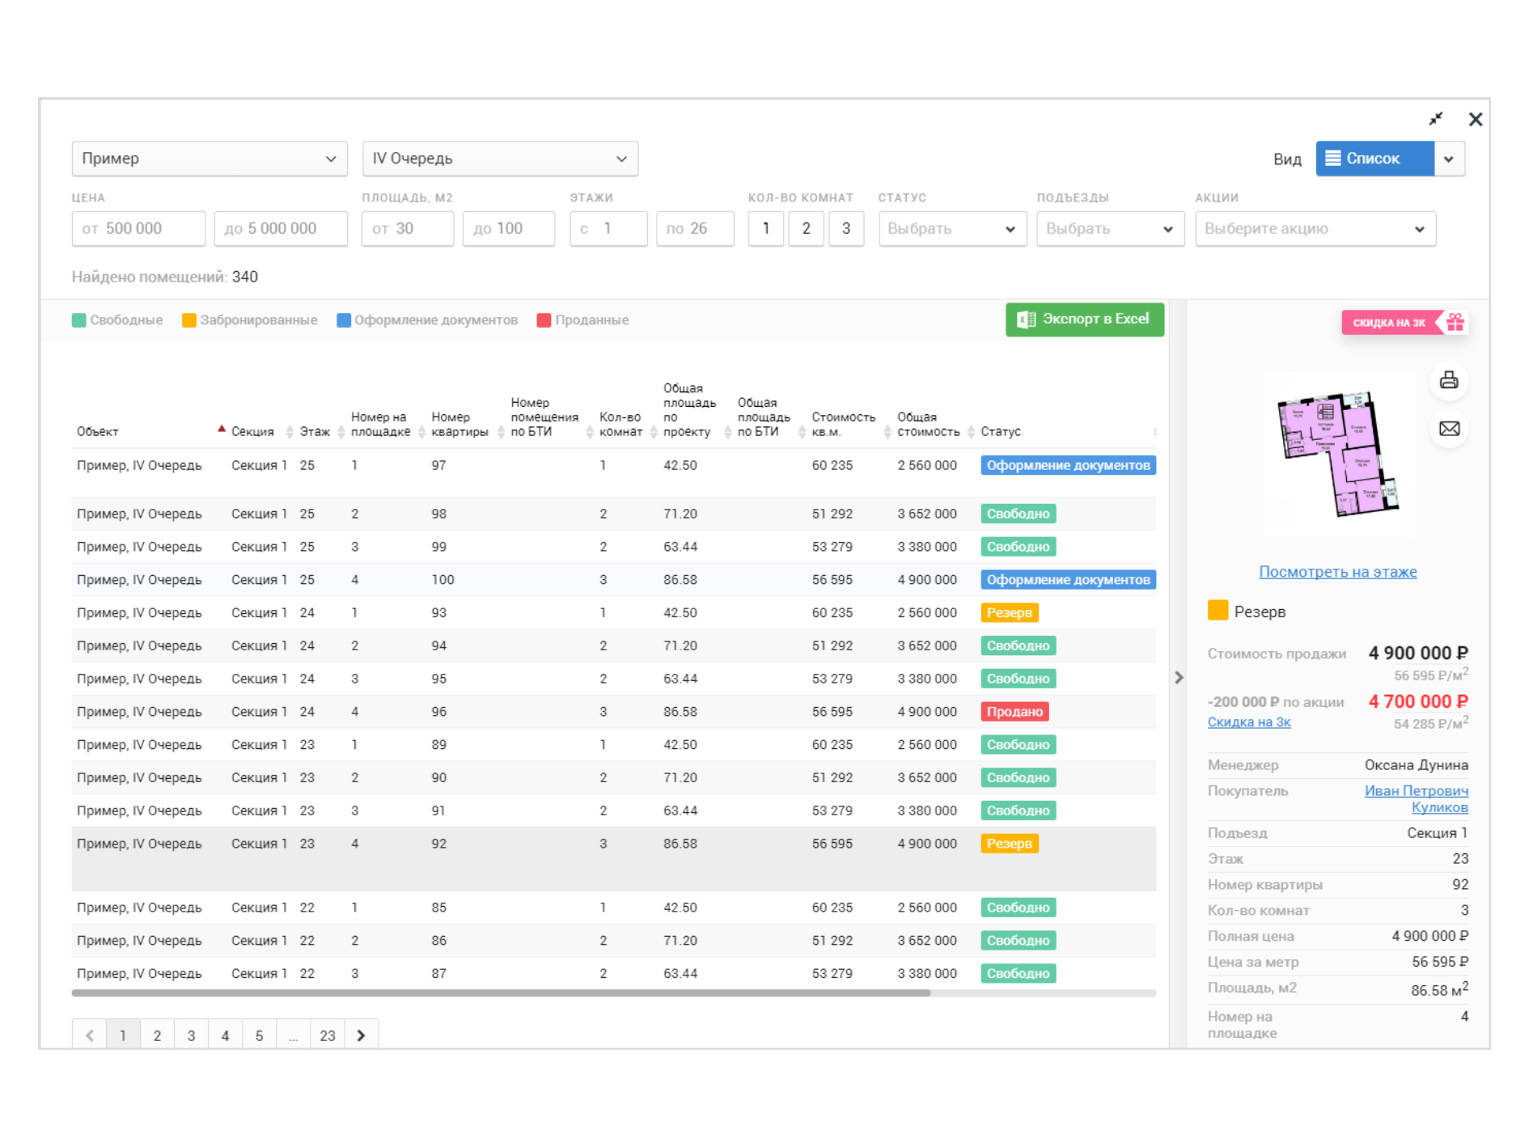
Task: Open the Статус filter dropdown
Action: point(952,229)
